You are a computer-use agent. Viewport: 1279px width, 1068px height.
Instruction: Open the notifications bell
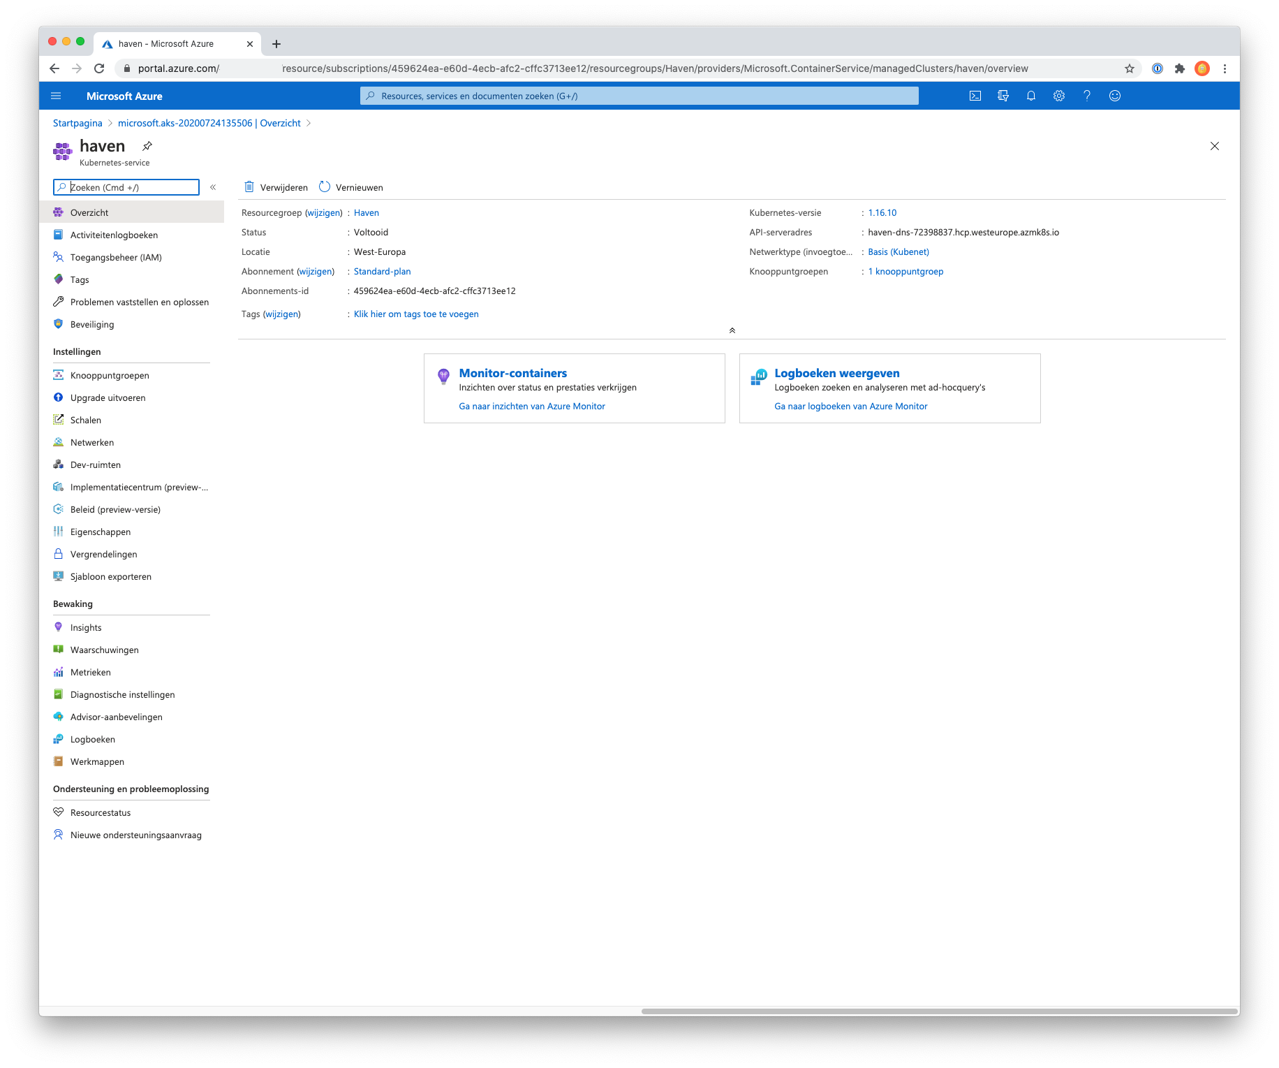point(1031,96)
